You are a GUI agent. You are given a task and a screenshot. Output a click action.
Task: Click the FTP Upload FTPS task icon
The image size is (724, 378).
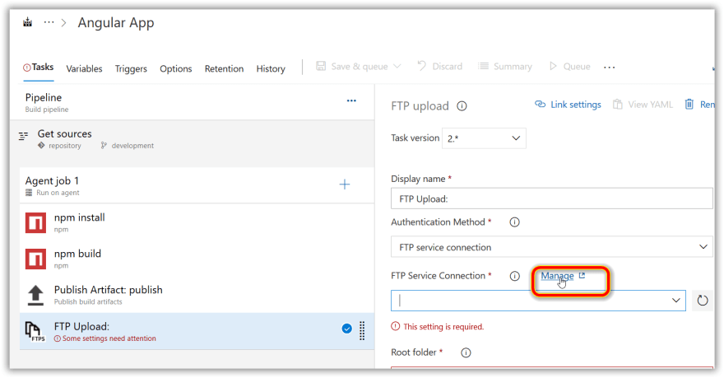coord(35,331)
